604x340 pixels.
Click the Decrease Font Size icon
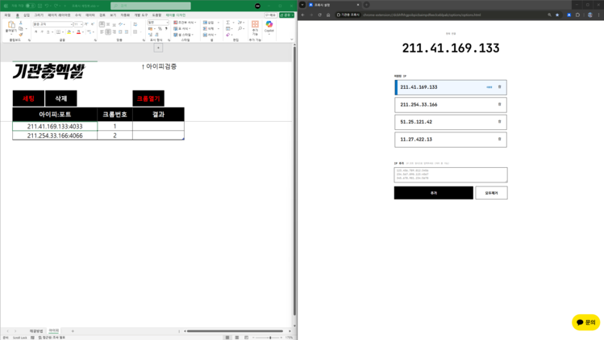[x=93, y=24]
